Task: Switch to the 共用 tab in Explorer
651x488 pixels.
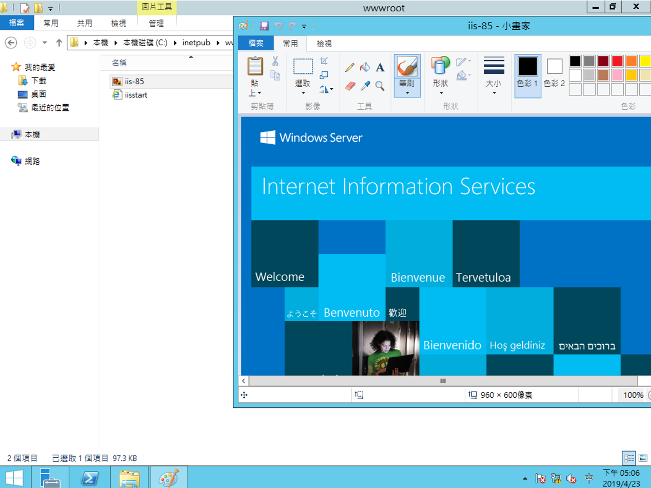Action: click(85, 23)
